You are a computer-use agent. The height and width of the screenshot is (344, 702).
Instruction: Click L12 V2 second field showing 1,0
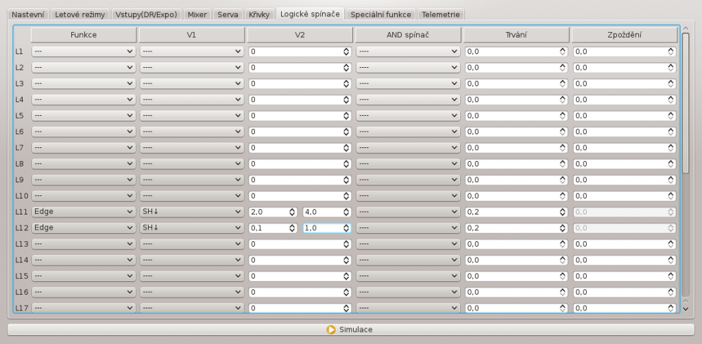click(322, 228)
